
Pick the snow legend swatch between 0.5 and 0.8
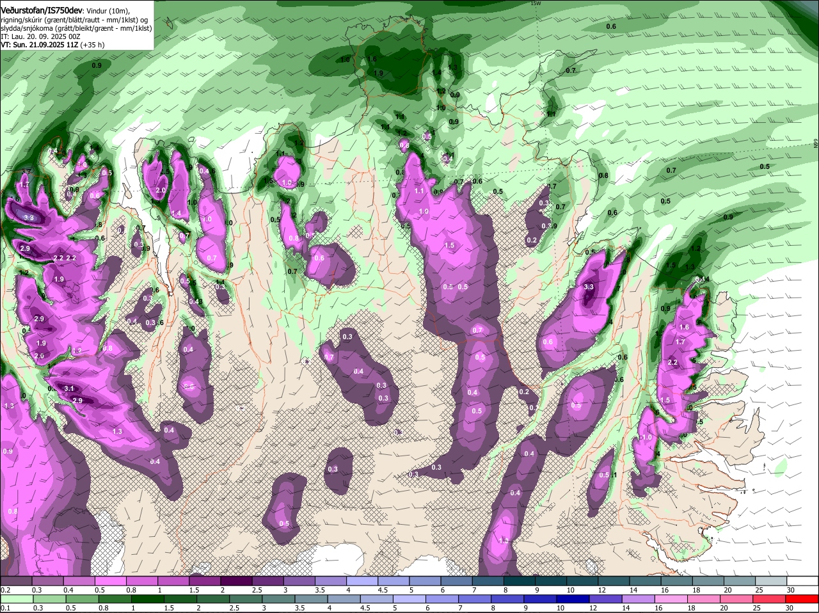[111, 580]
